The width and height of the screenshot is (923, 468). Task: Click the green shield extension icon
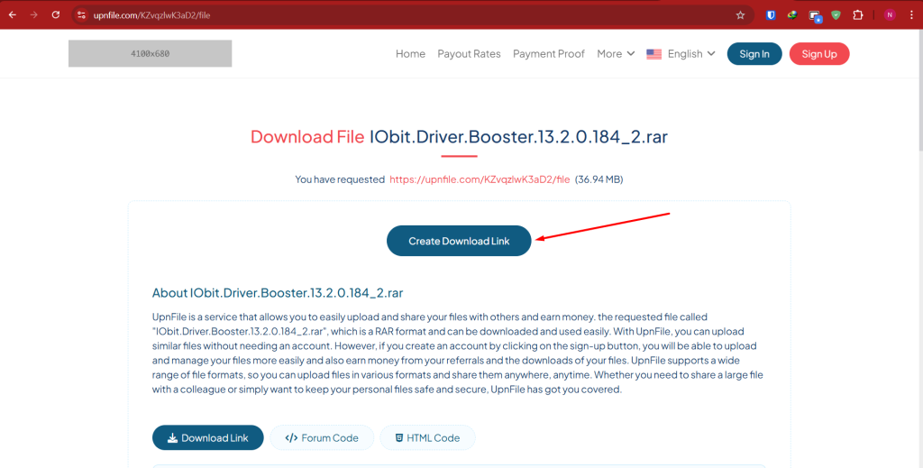tap(836, 15)
